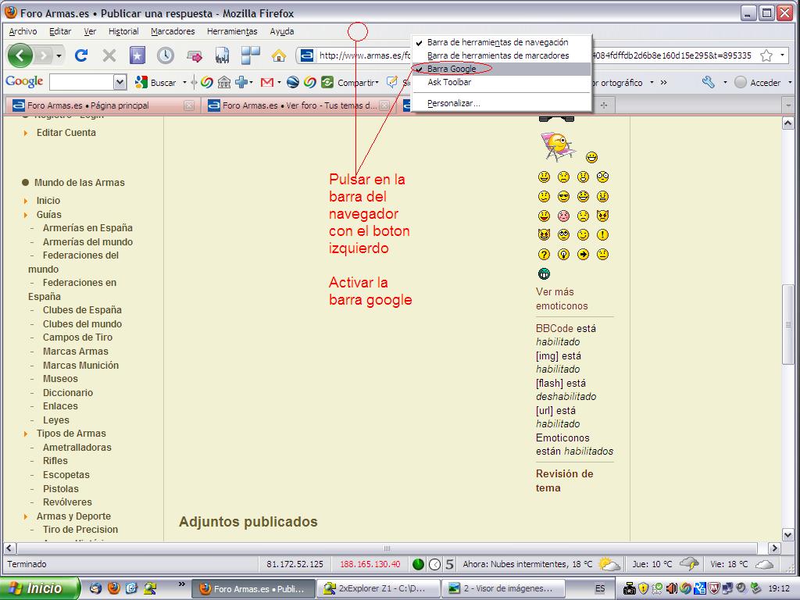Uncheck Barra Google in the context menu

pyautogui.click(x=452, y=69)
